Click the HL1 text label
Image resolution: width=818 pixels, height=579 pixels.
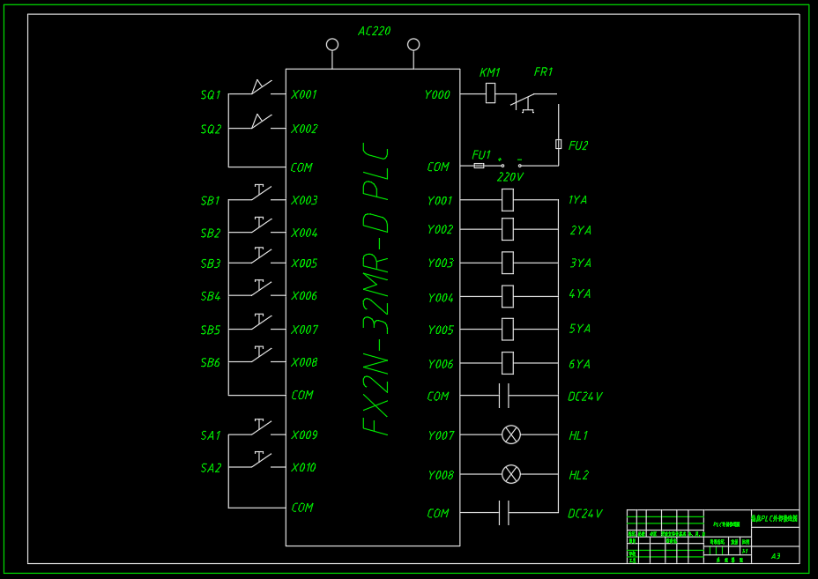tap(578, 435)
